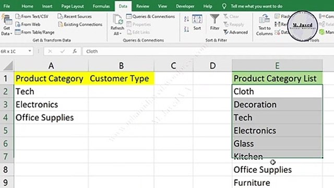Screen dimensions: 334x188
Task: Open Existing Connections
Action: pos(80,25)
